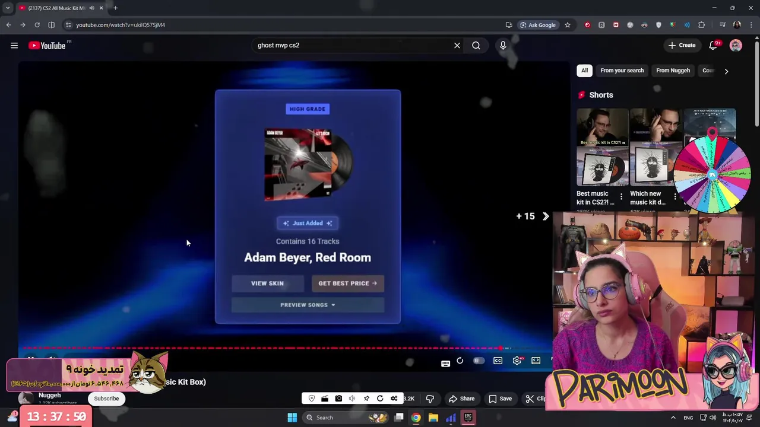
Task: Click the ENG language indicator in the tray
Action: [688, 418]
